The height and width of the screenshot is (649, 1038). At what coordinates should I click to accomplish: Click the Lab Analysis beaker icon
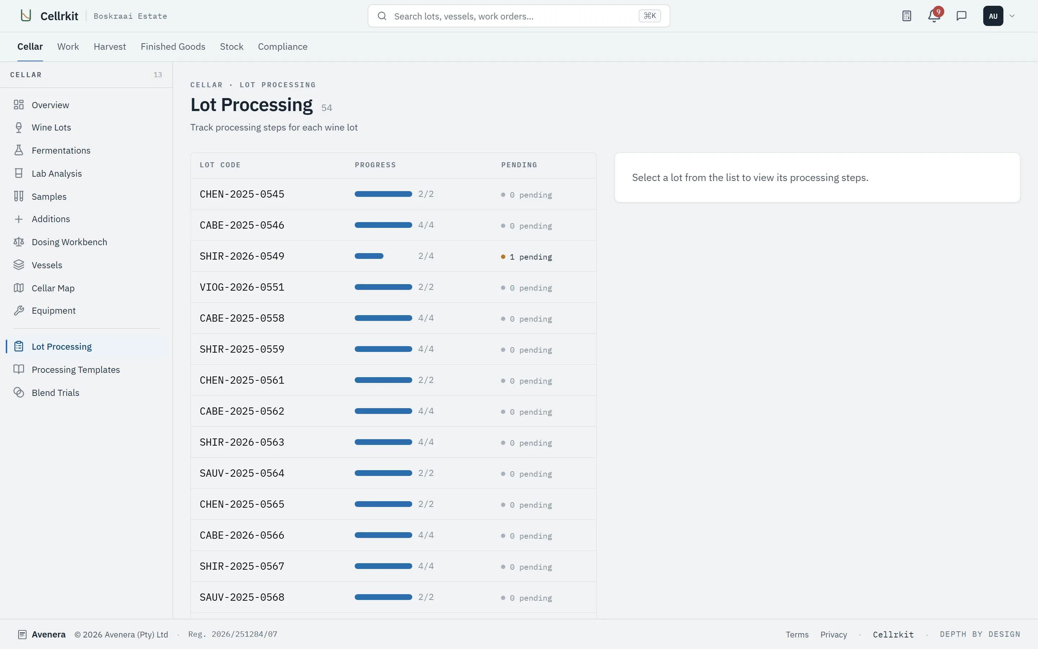[18, 173]
